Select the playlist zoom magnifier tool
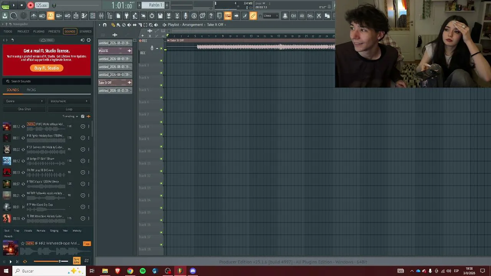 coord(150,25)
